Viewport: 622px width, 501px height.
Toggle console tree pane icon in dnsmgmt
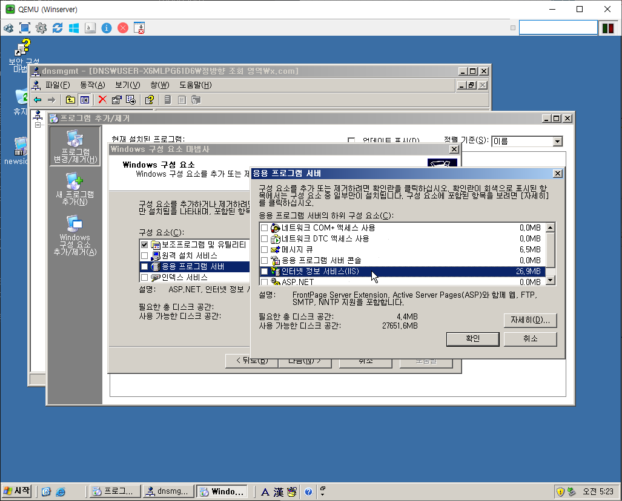point(85,100)
